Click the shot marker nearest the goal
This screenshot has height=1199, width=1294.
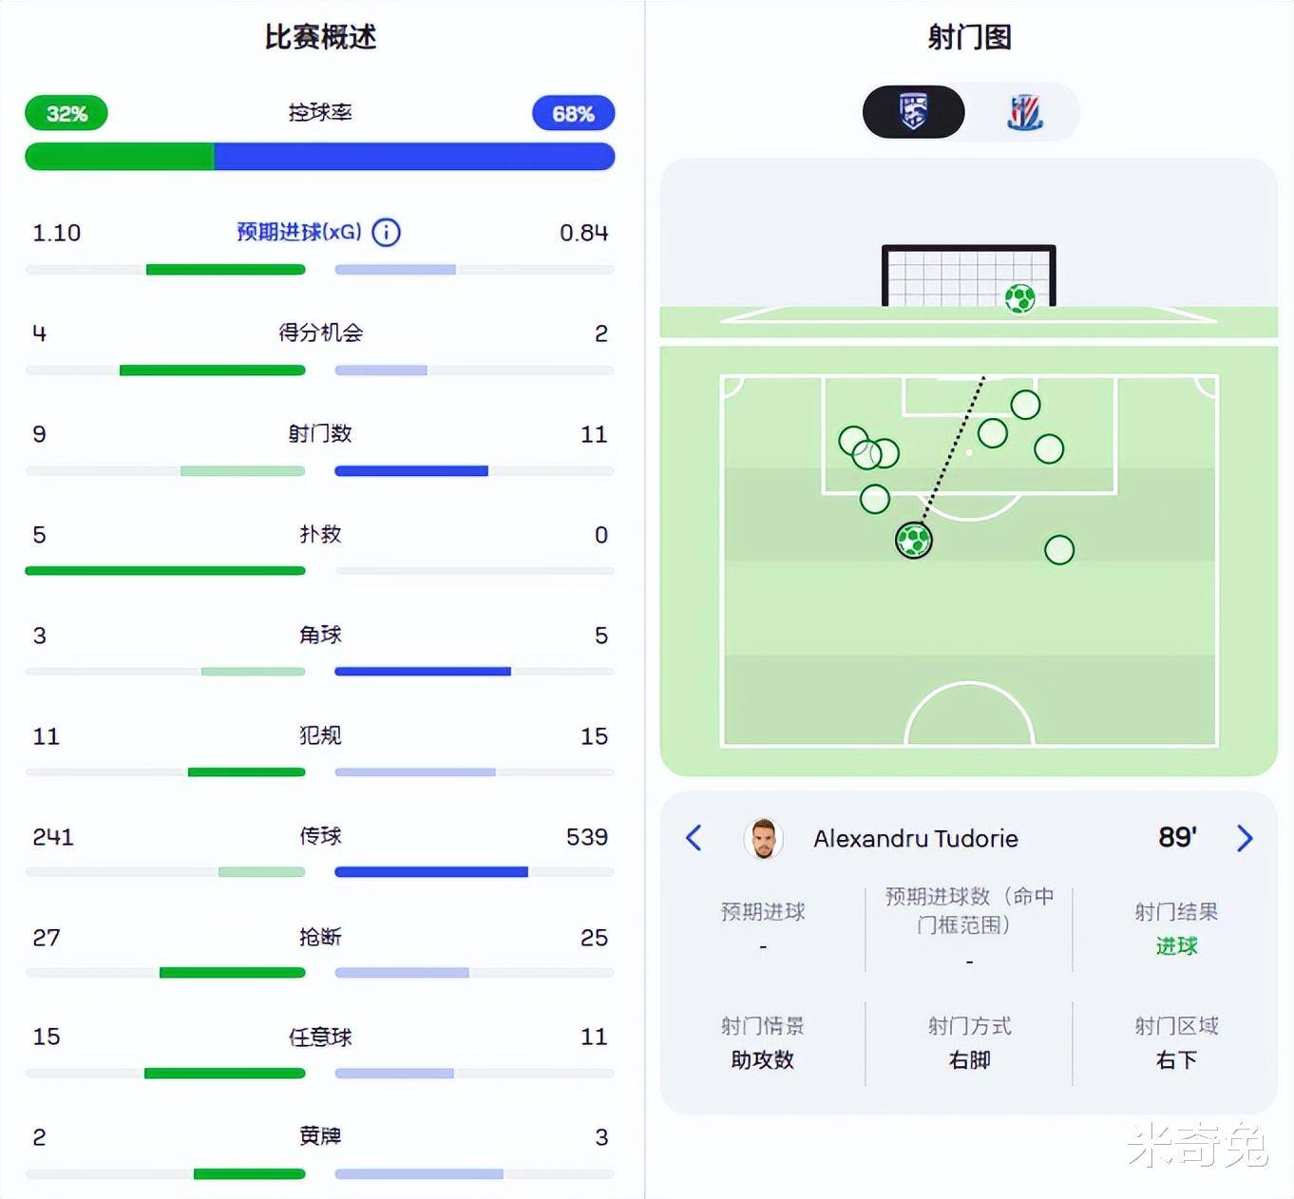click(x=1025, y=405)
